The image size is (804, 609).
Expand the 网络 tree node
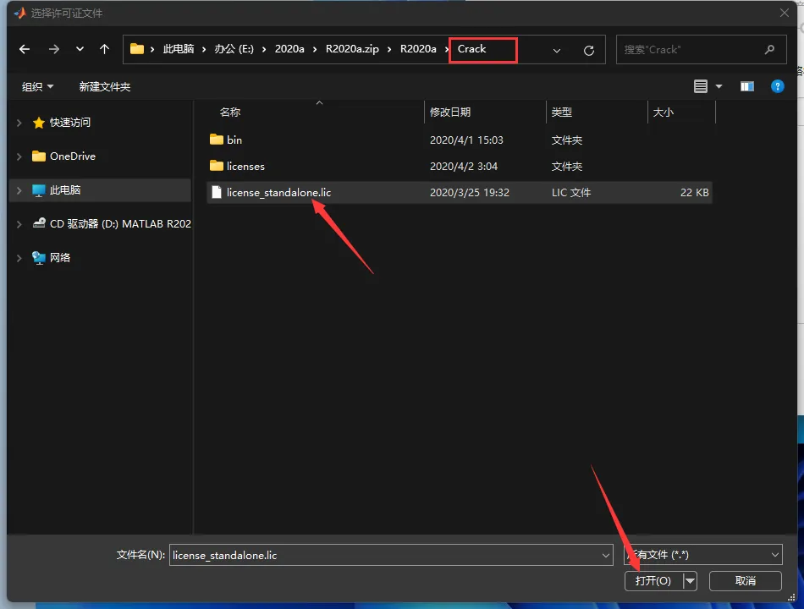coord(19,258)
